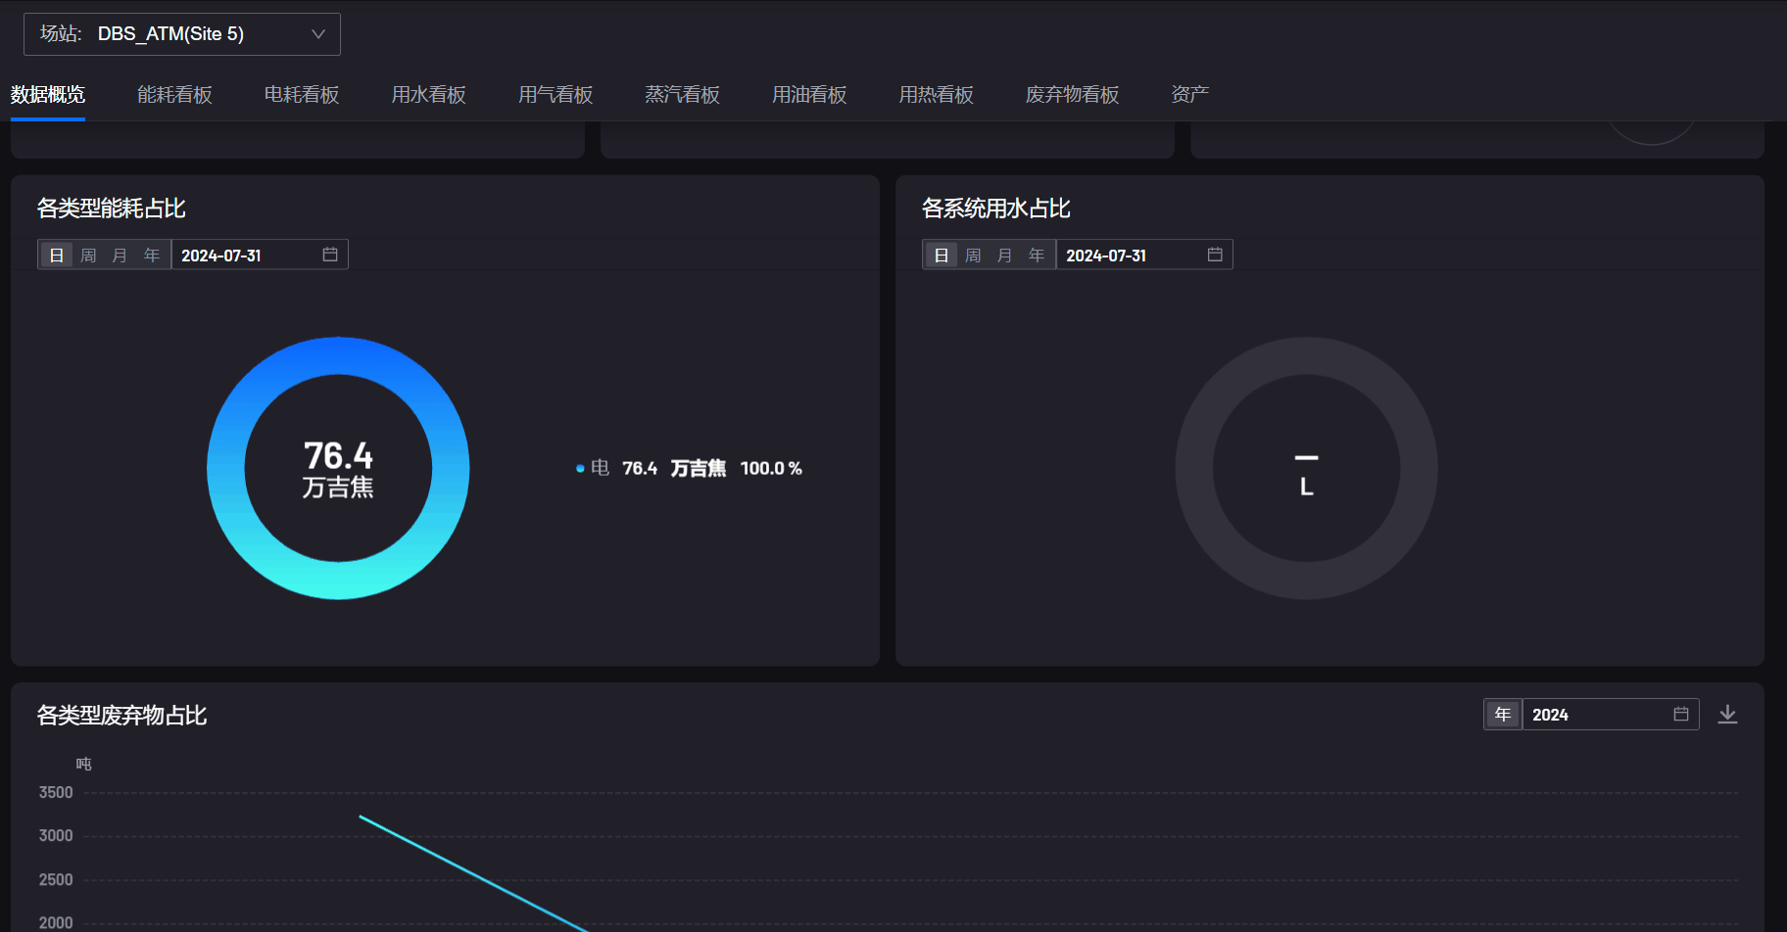Click calendar icon in energy ratio date picker
This screenshot has width=1787, height=932.
point(330,255)
